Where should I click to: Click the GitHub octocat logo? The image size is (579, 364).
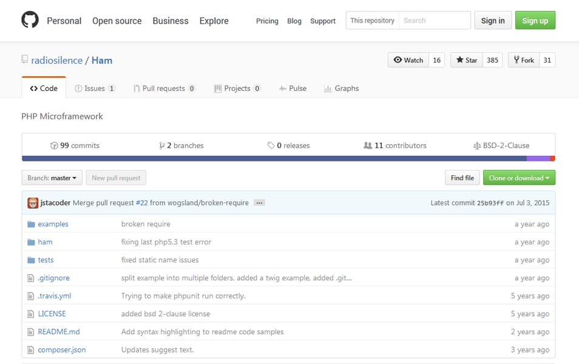tap(30, 19)
